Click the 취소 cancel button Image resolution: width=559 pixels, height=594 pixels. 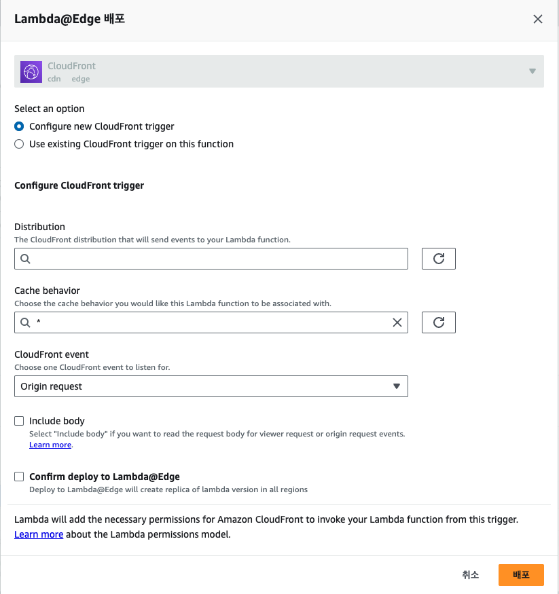point(471,574)
